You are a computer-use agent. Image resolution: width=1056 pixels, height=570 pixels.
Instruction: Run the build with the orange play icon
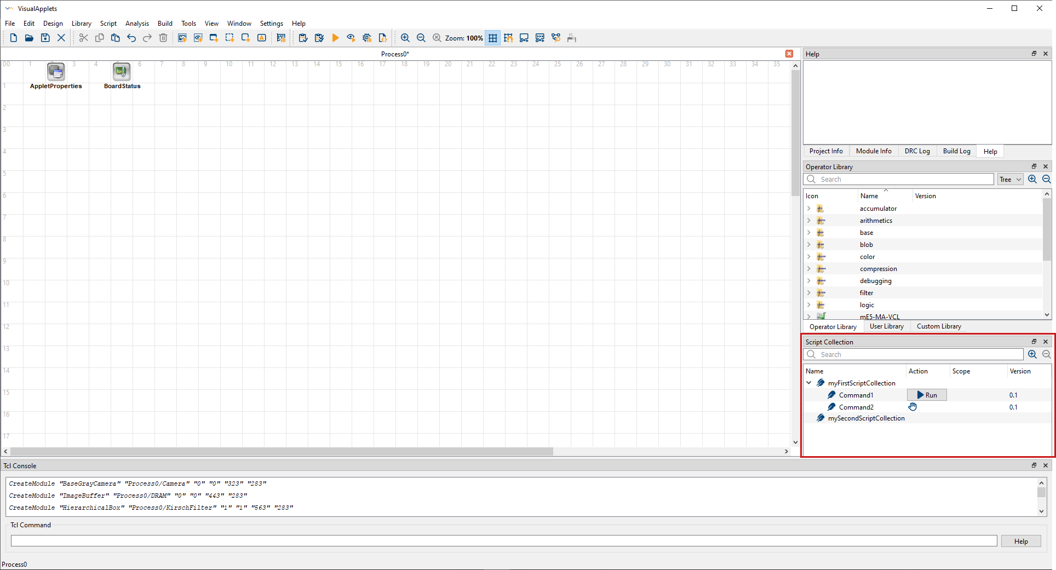(x=335, y=38)
